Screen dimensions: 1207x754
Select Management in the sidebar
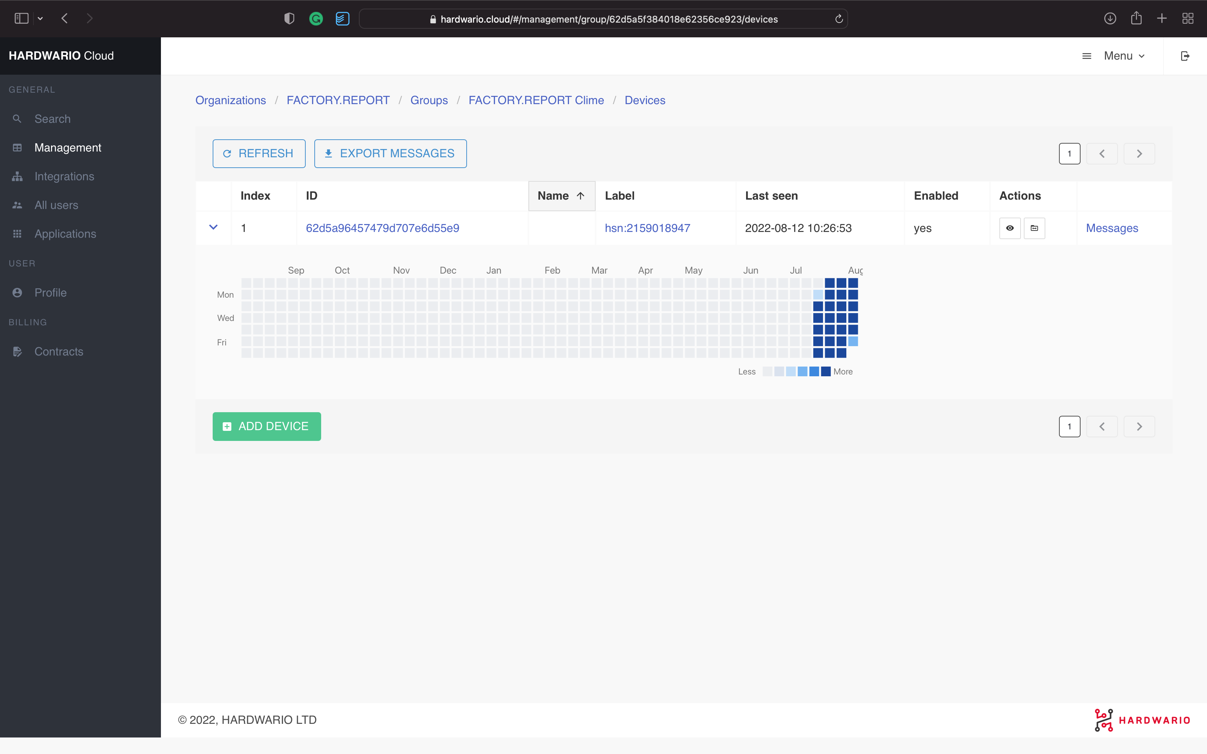pyautogui.click(x=67, y=148)
